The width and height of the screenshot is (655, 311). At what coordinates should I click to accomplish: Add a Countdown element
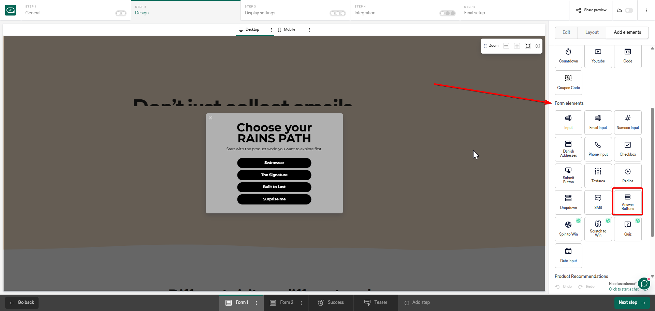tap(568, 56)
